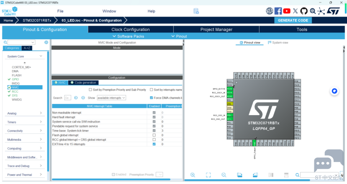Switch to System view
Viewport: 347px width, 184px height.
pyautogui.click(x=278, y=43)
